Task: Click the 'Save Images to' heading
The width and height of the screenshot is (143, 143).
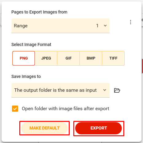Action: tap(26, 76)
